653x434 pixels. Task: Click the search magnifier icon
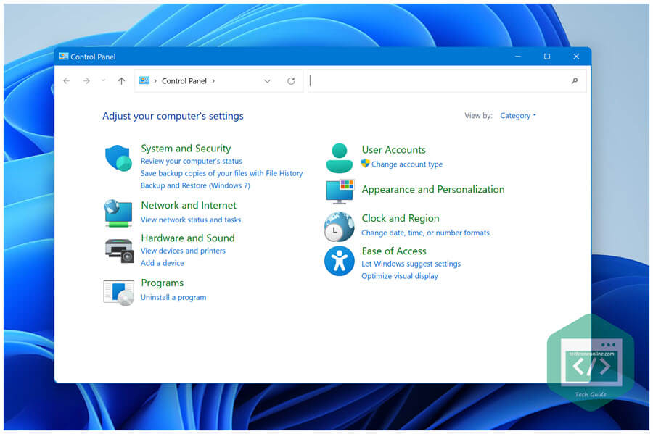point(575,81)
